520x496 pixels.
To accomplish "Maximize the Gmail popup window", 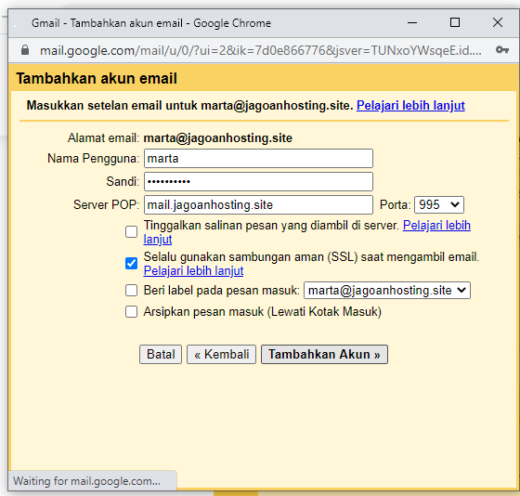I will [x=455, y=22].
